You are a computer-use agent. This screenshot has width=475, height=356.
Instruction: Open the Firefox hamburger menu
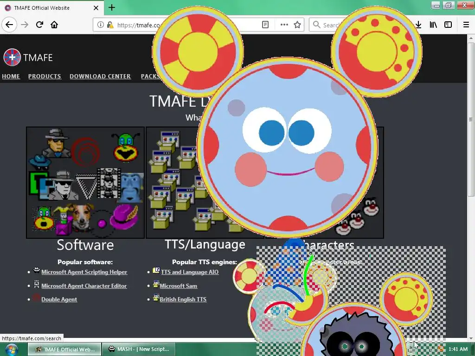pos(466,25)
